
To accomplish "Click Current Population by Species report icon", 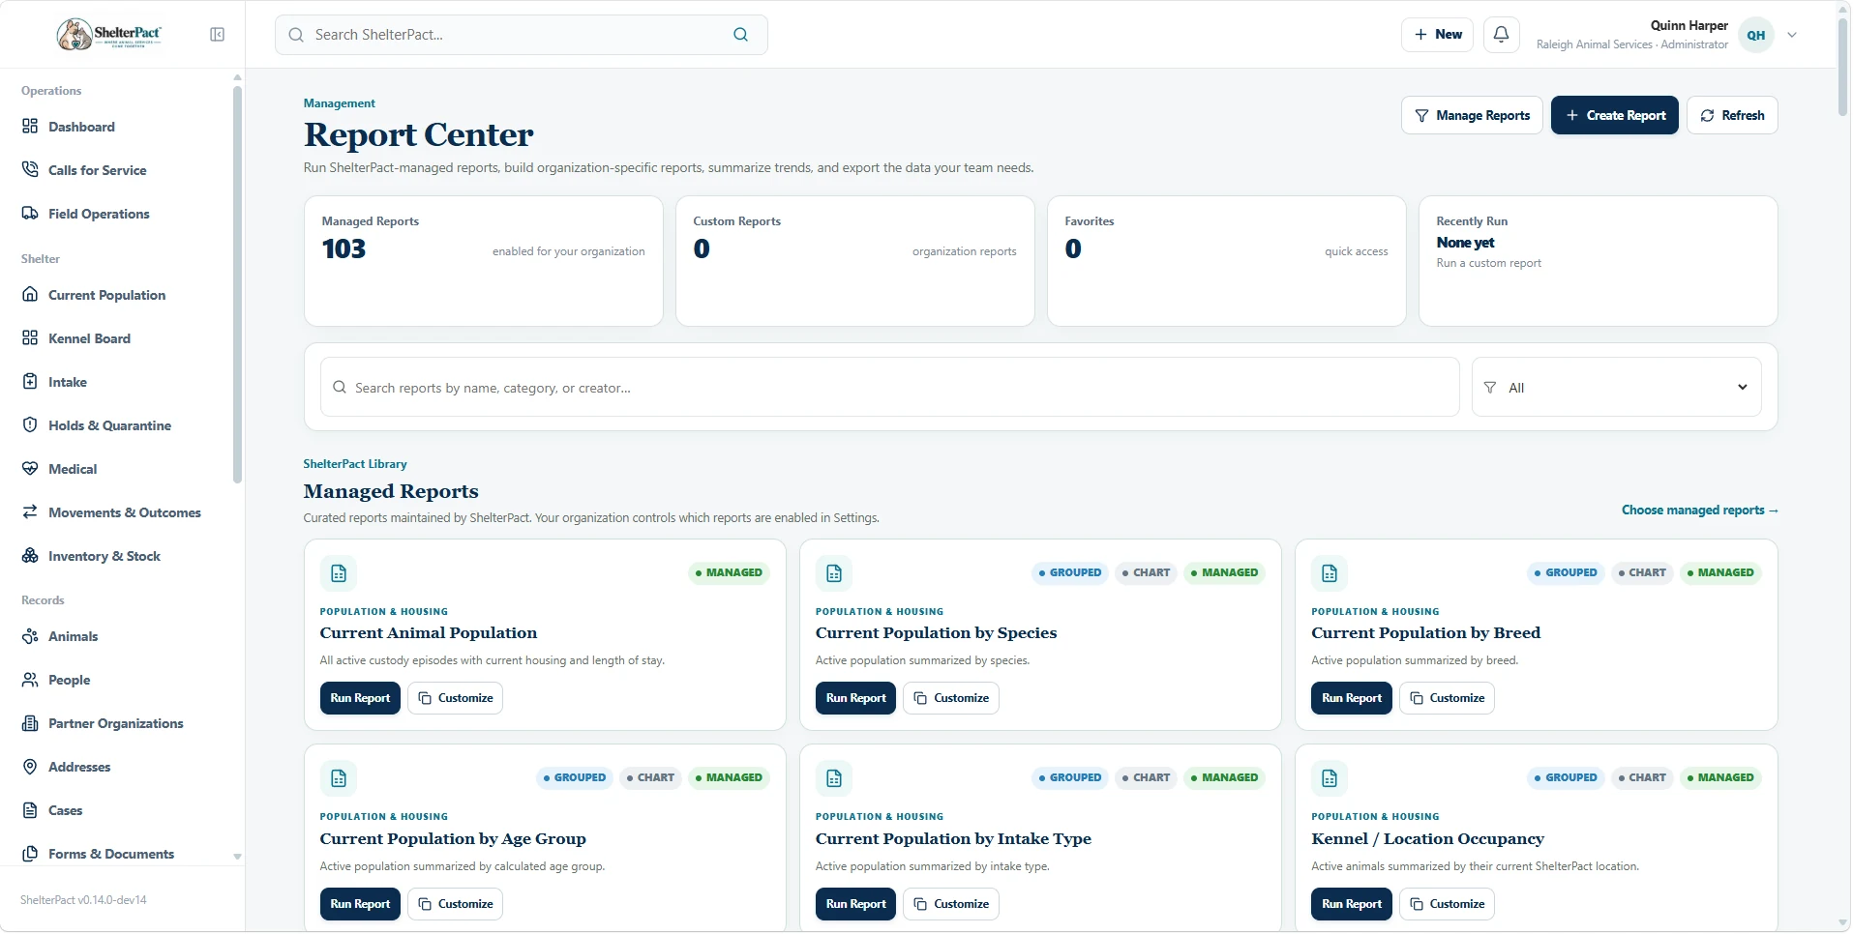I will click(834, 573).
